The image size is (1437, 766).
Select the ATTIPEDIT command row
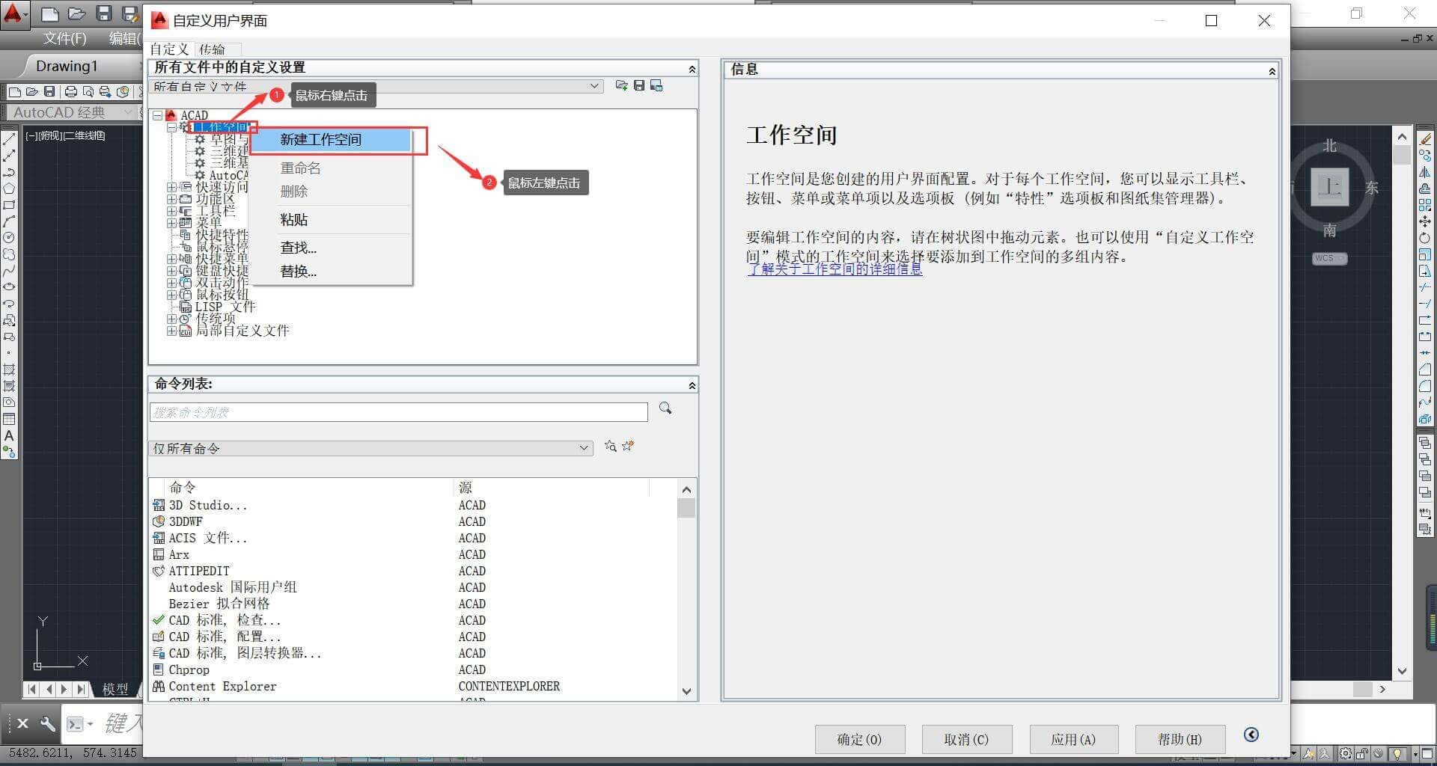(413, 572)
